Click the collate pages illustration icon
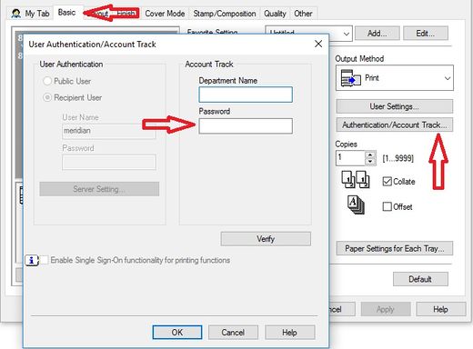Screen dimensions: 473x349 coord(356,180)
